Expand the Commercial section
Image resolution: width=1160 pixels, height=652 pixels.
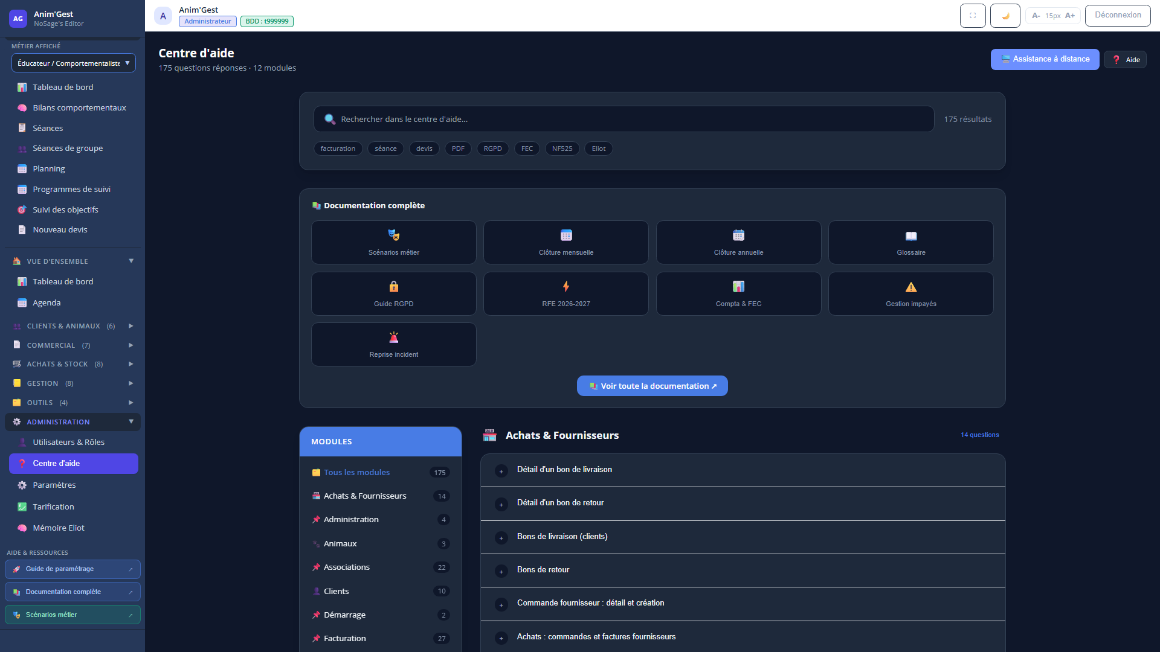(x=72, y=345)
